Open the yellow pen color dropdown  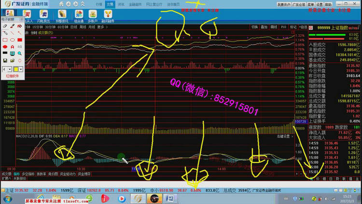point(21,69)
